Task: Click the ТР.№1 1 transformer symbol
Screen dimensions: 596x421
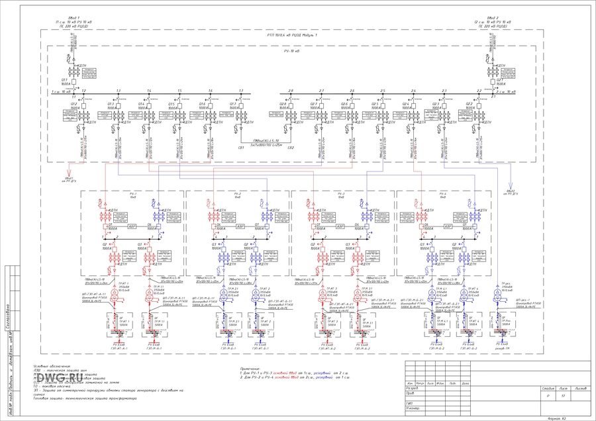Action: click(x=113, y=292)
